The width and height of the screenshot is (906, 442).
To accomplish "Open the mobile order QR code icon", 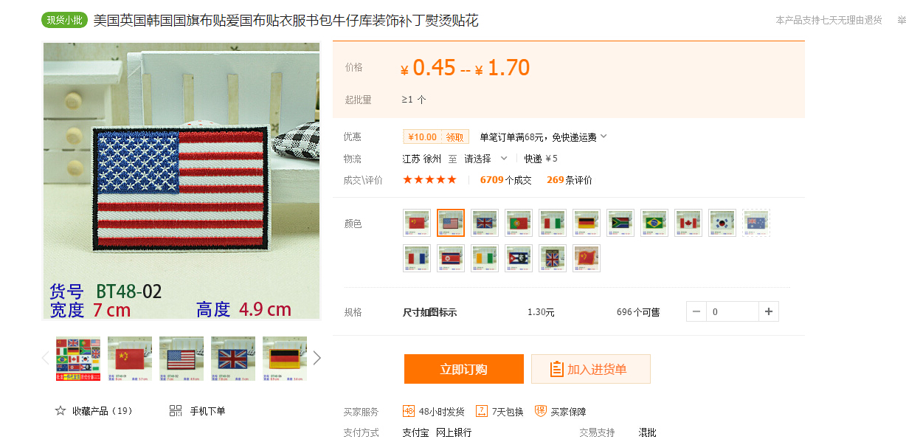I will (x=176, y=410).
